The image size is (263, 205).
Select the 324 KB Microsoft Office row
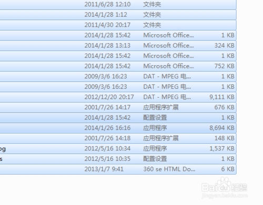[118, 46]
